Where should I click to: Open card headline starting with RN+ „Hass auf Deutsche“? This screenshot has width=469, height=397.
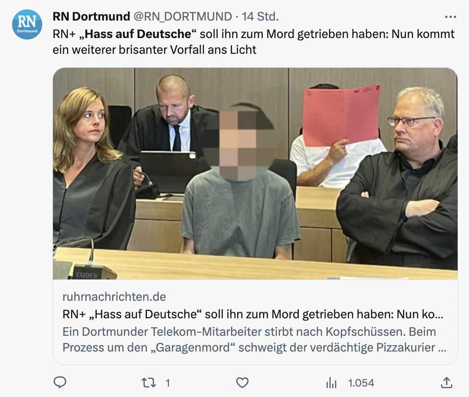253,314
